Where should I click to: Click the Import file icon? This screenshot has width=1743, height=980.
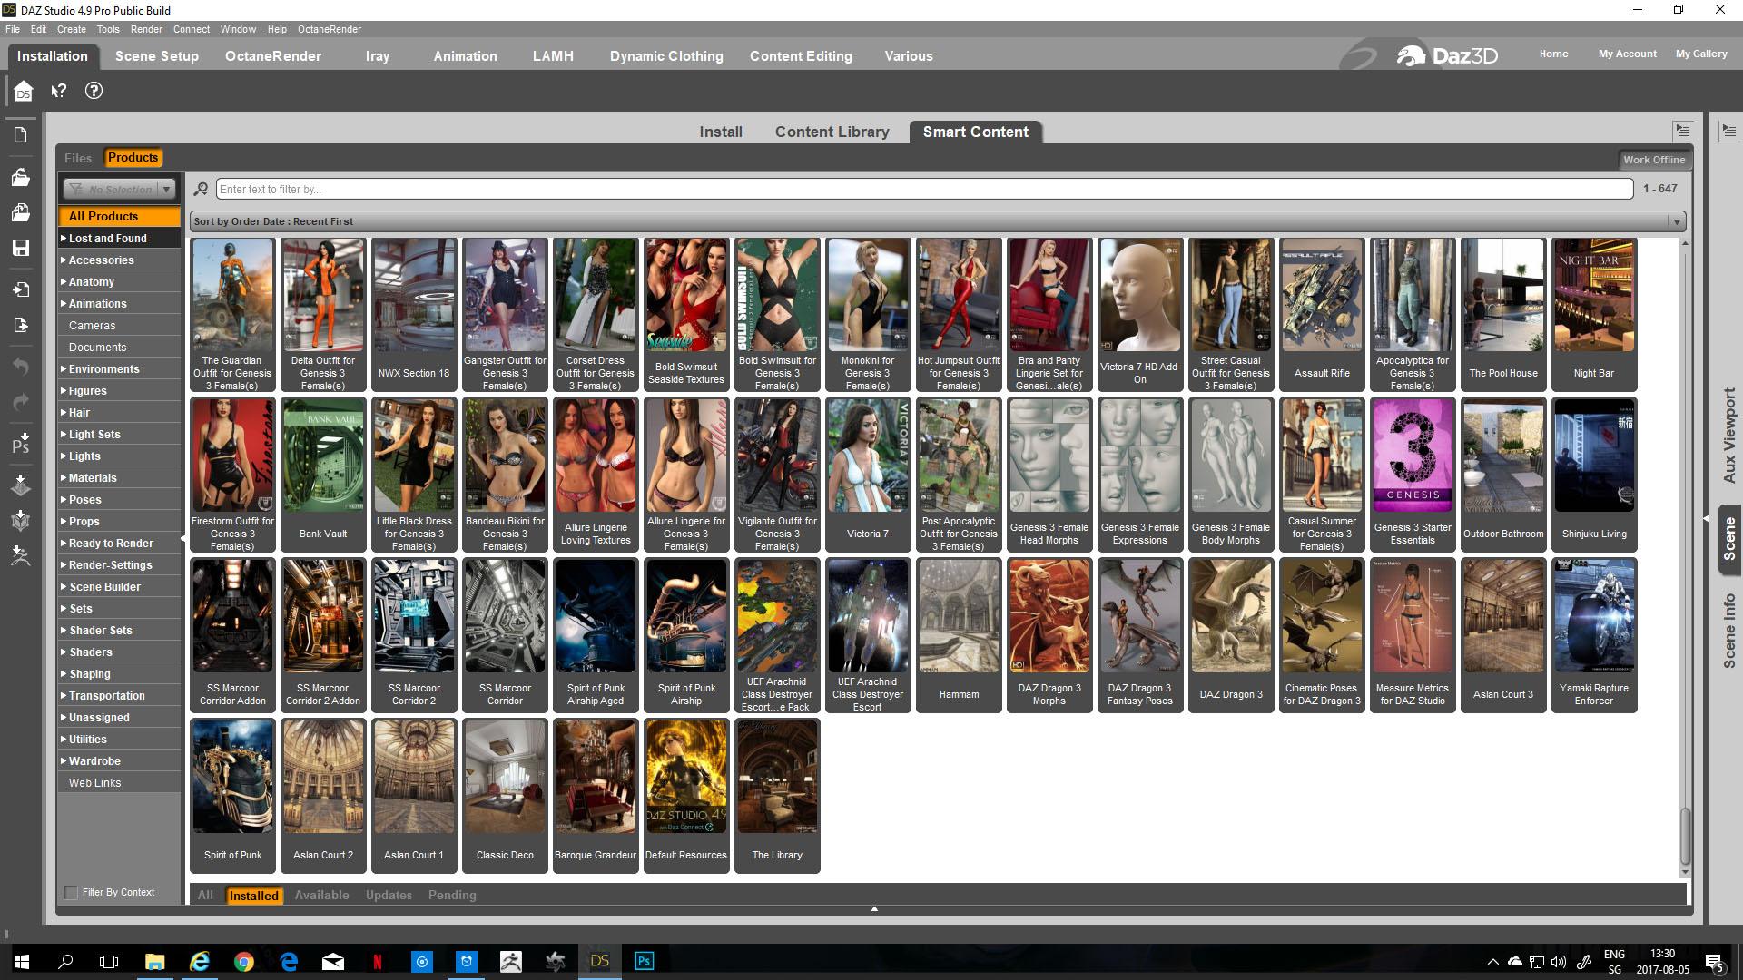point(21,289)
